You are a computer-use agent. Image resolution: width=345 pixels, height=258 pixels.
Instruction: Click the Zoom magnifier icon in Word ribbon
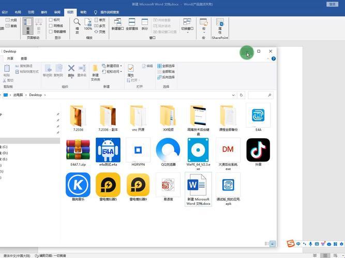coord(77,22)
